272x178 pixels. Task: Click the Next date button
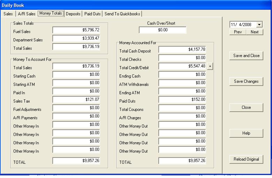tap(255, 32)
